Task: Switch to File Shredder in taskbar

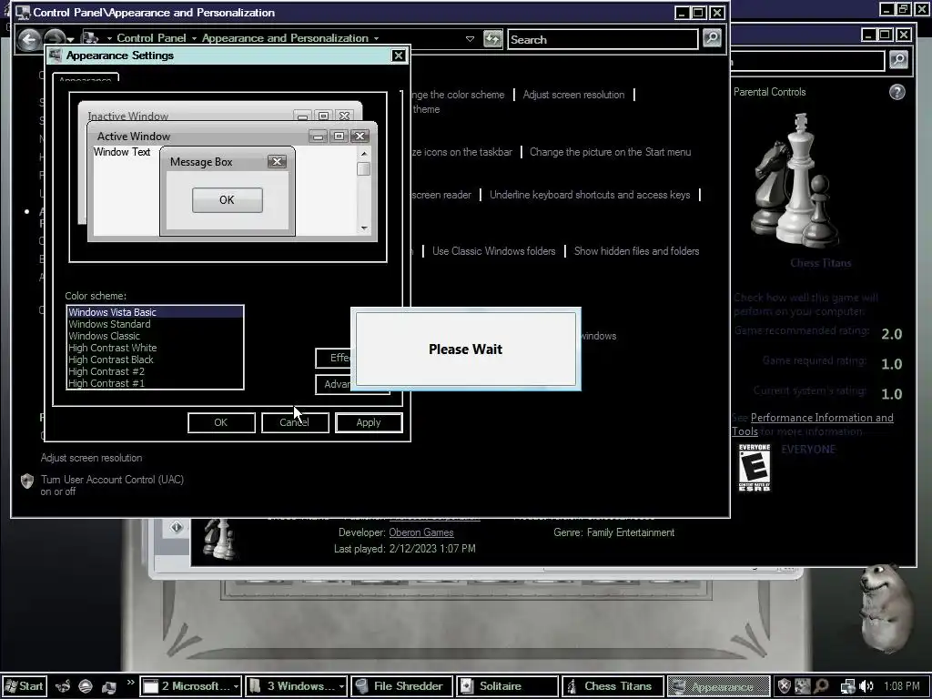Action: 401,686
